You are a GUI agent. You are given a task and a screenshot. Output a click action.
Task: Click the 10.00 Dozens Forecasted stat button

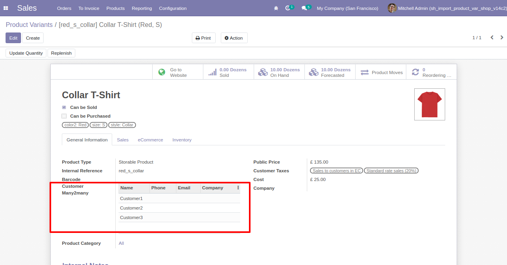click(x=330, y=72)
